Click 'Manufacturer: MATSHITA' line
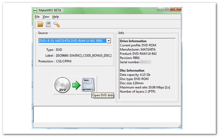Screen dimensions: 219x137 [x=138, y=49]
